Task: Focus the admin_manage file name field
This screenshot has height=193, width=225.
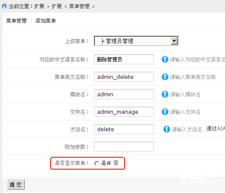Action: pos(124,112)
